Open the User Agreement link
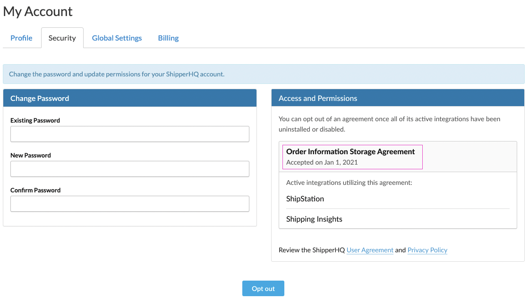Viewport: 529px width, 299px height. (x=370, y=250)
